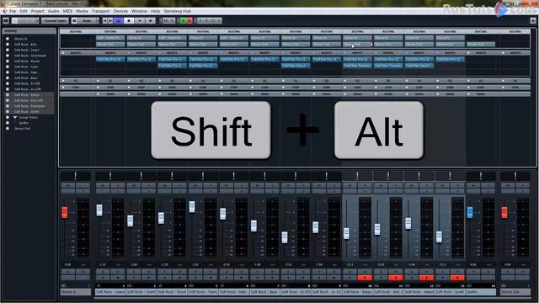539x303 pixels.
Task: Open FabFilter Timeless insert on Elec GTR channel
Action: [388, 66]
